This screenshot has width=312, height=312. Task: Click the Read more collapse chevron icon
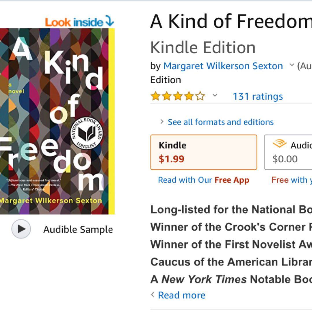153,295
